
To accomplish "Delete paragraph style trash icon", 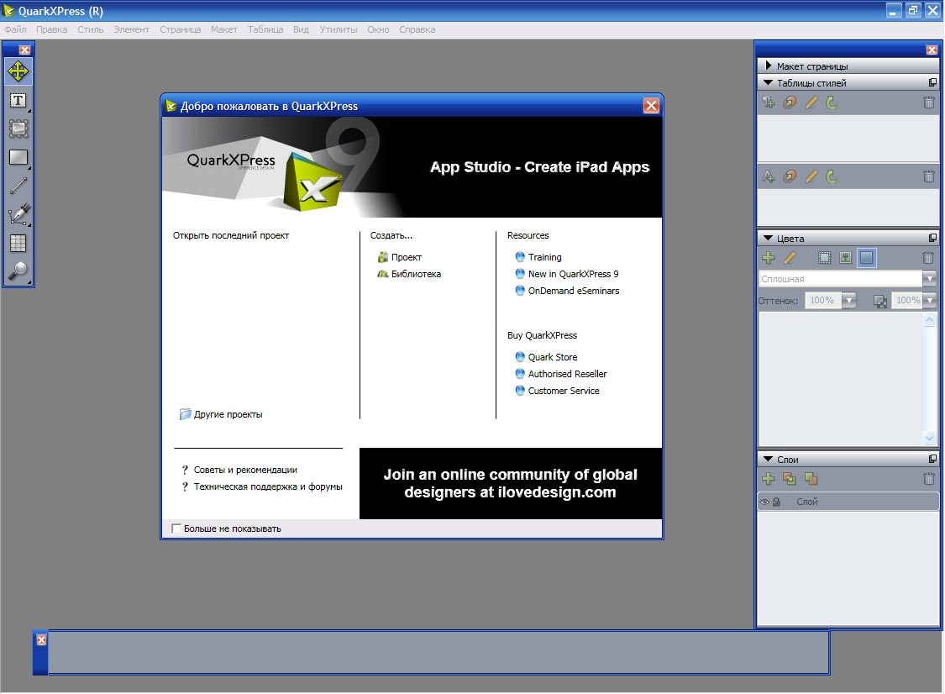I will pos(929,103).
